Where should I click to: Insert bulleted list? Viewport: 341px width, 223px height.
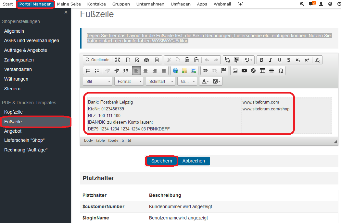click(97, 71)
